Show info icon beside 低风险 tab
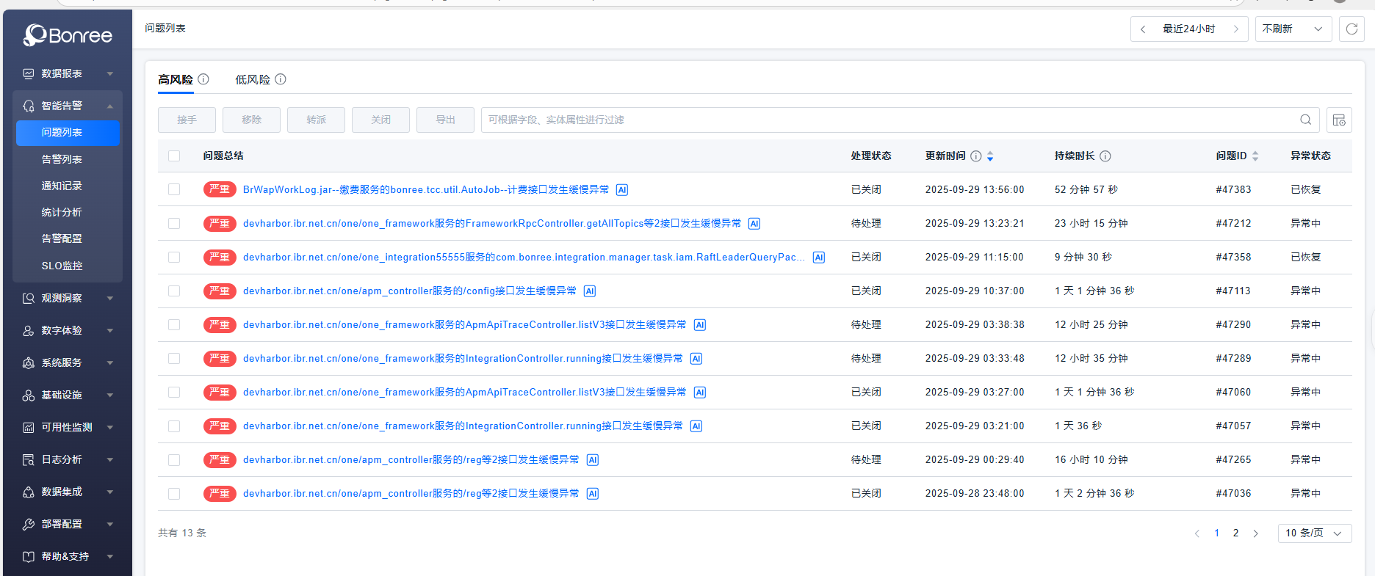Screen dimensions: 1375x576 click(281, 79)
